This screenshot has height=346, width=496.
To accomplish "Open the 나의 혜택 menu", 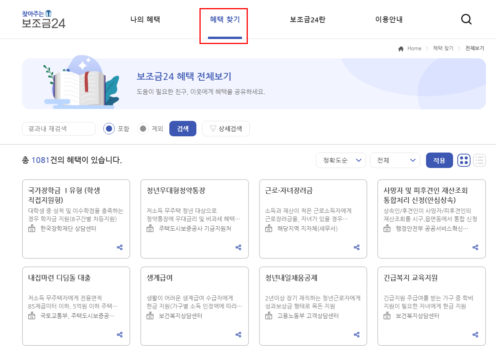I will click(x=145, y=20).
